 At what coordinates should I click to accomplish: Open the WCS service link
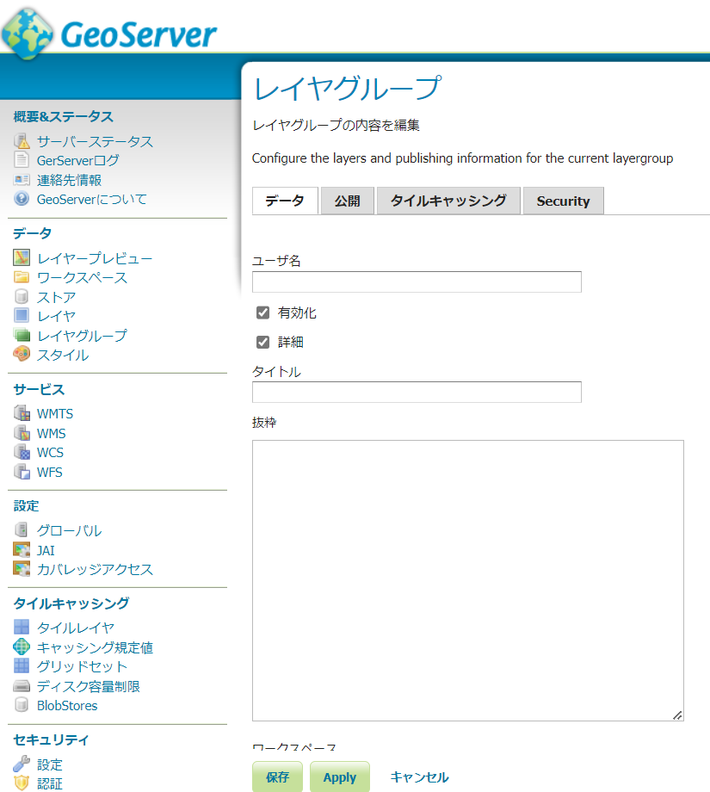tap(51, 453)
